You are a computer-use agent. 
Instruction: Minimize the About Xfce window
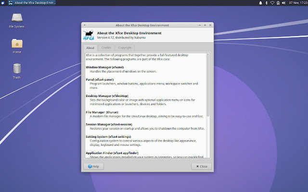click(200, 25)
